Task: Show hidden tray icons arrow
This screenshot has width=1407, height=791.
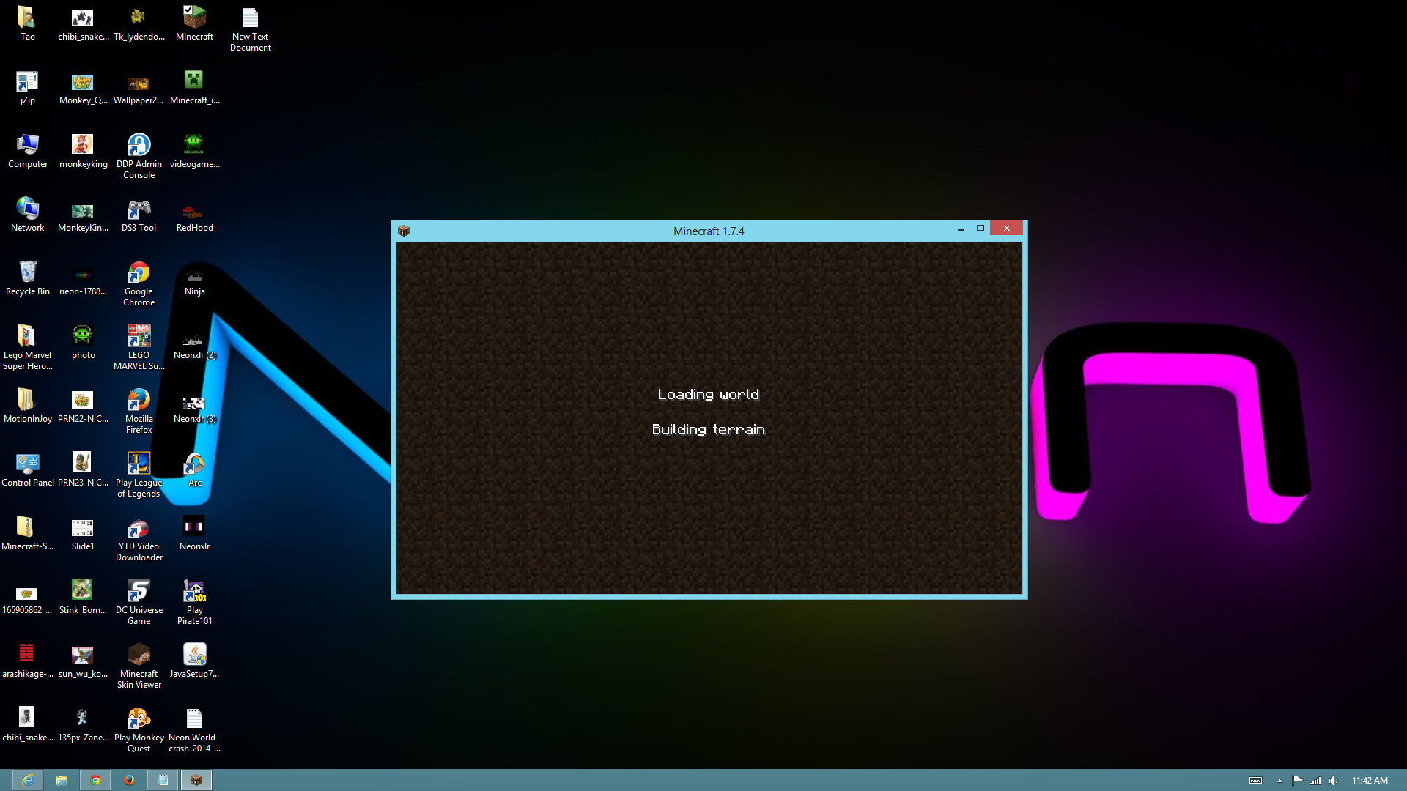Action: point(1279,781)
